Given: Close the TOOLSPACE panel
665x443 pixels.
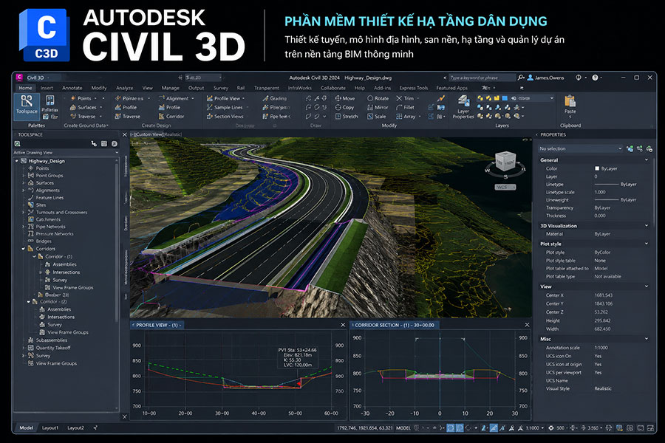Looking at the screenshot, I should pyautogui.click(x=125, y=135).
